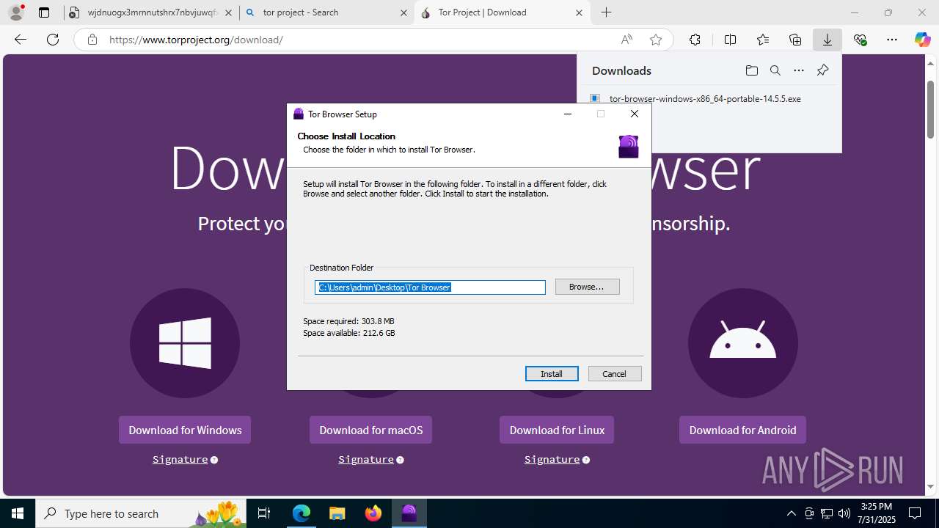The image size is (939, 528).
Task: Open the Collections icon
Action: [795, 40]
